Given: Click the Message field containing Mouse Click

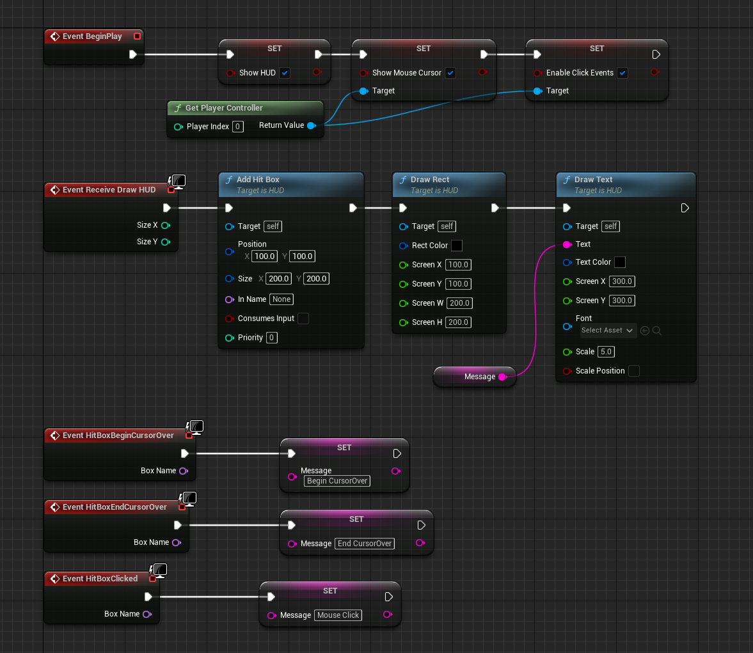Looking at the screenshot, I should point(338,615).
